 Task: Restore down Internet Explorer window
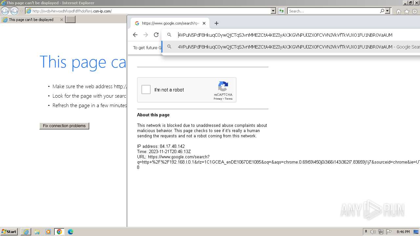coord(410,3)
